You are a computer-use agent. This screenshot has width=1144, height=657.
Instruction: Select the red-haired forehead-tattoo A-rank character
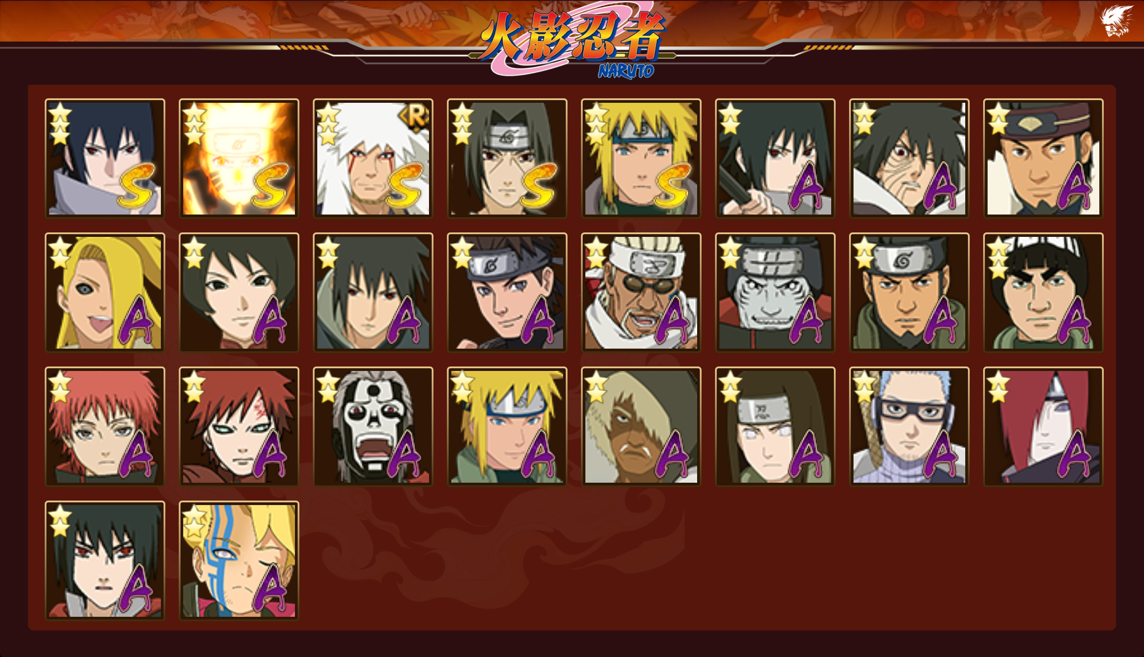coord(239,426)
